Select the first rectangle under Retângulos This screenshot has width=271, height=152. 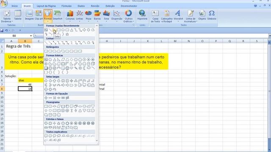[46, 51]
